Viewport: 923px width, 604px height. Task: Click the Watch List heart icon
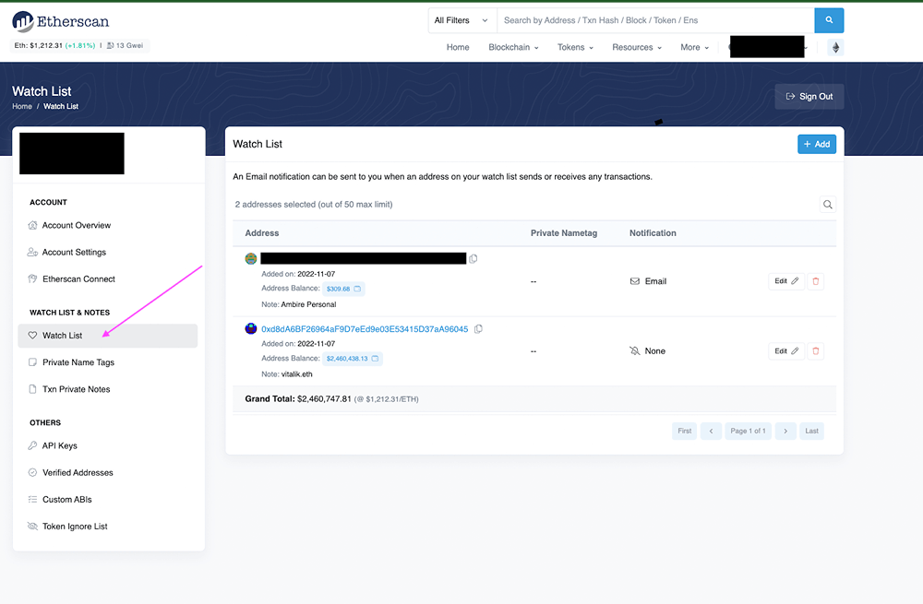click(x=32, y=336)
